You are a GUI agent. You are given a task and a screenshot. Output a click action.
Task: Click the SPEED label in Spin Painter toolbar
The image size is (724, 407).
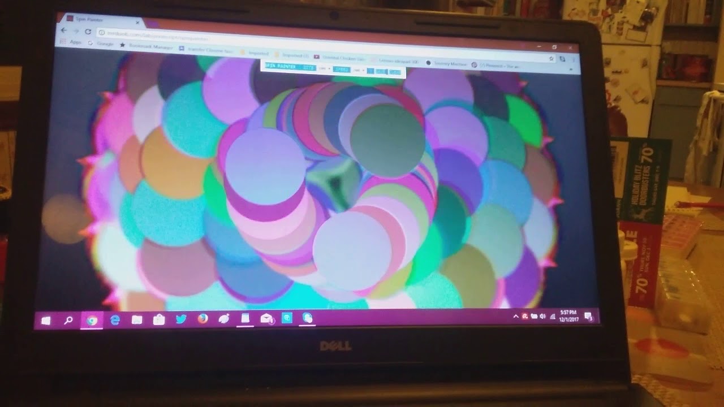click(x=341, y=70)
